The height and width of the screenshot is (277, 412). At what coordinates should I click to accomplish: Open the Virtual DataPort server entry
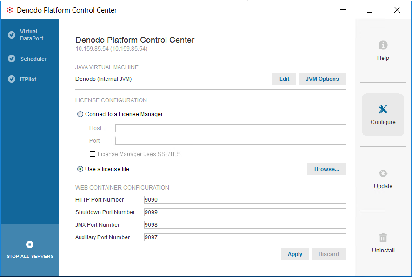click(32, 35)
